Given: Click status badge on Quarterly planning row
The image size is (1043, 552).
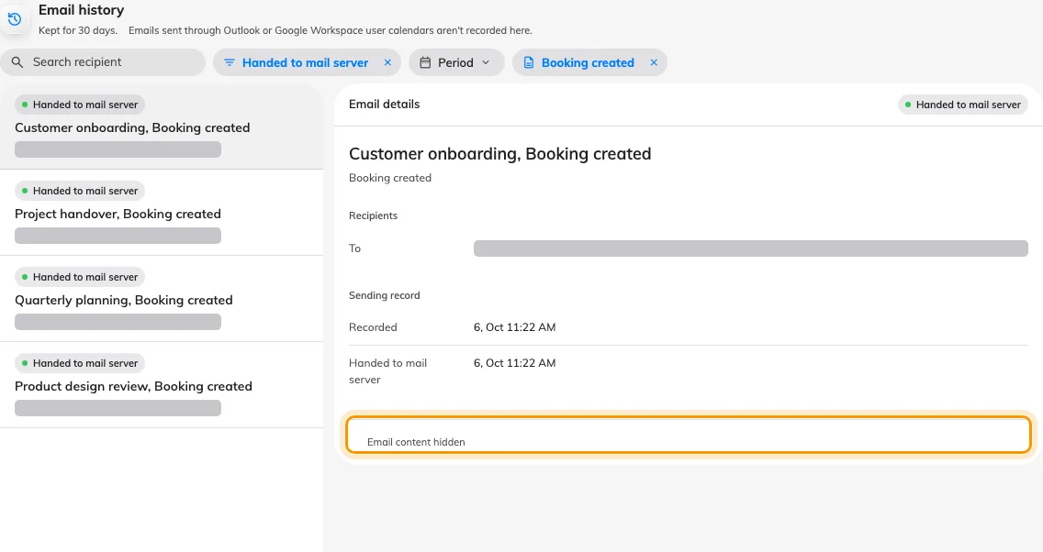Looking at the screenshot, I should tap(80, 277).
